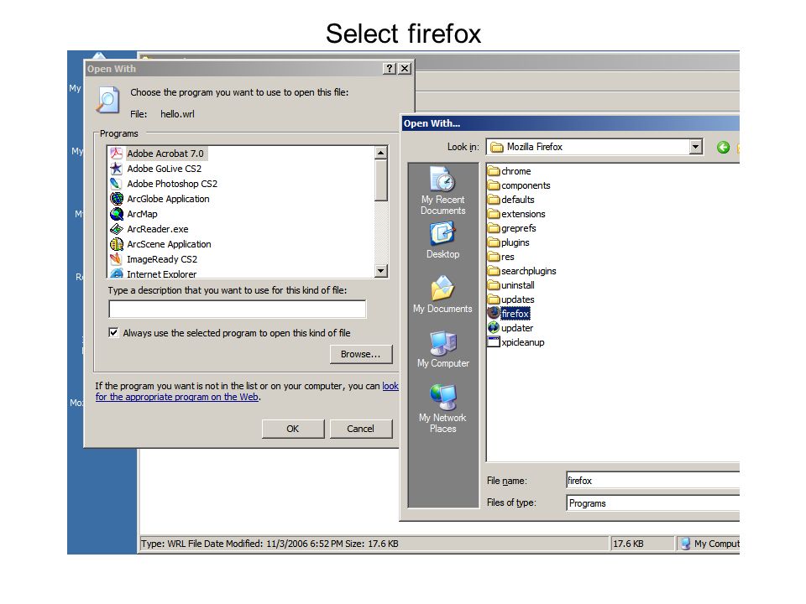Select the plugins folder
Image resolution: width=806 pixels, height=604 pixels.
(509, 242)
